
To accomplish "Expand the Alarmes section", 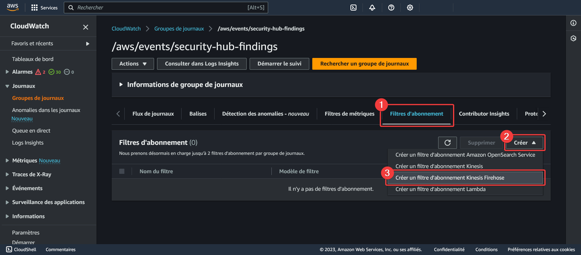I will pos(7,72).
